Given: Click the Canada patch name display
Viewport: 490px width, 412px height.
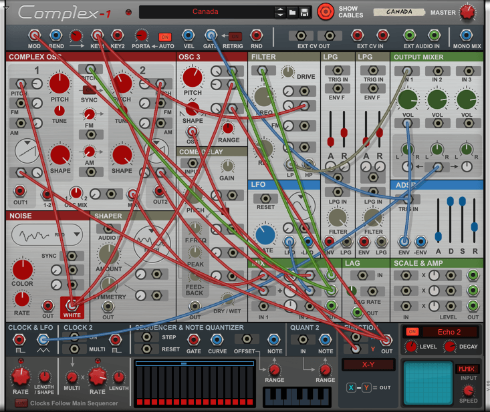Looking at the screenshot, I should pyautogui.click(x=207, y=12).
